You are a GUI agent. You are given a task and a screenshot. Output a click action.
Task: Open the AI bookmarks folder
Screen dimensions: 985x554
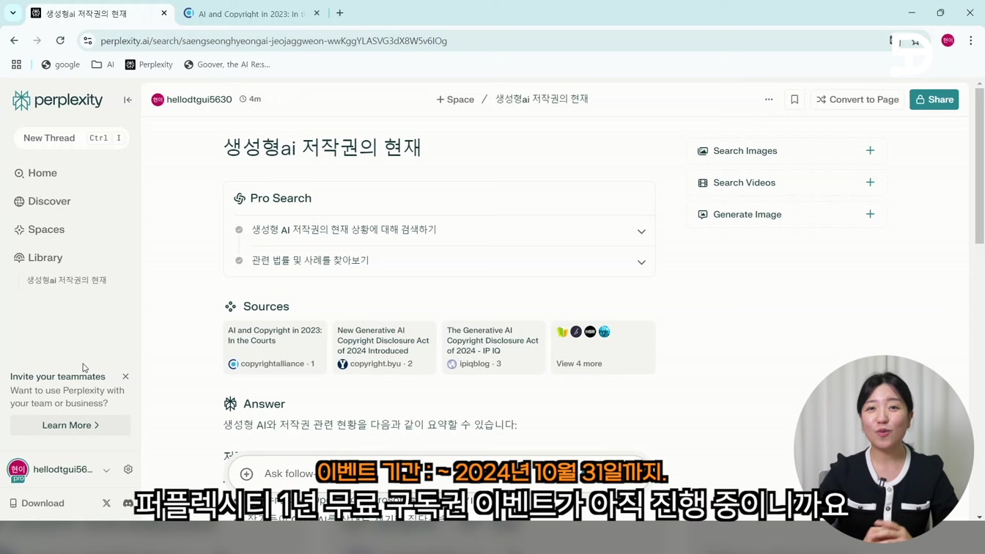pos(103,64)
